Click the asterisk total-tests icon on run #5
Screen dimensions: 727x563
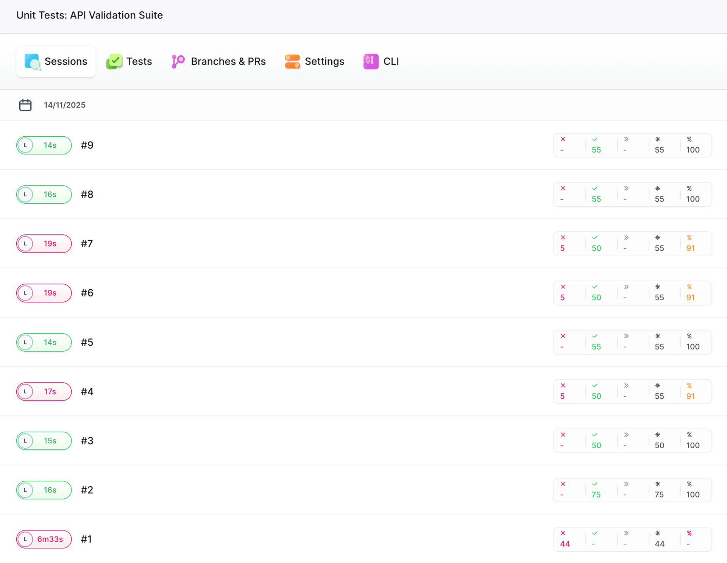tap(658, 336)
